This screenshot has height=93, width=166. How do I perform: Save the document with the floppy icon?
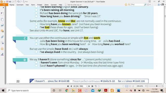pyautogui.click(x=7, y=2)
